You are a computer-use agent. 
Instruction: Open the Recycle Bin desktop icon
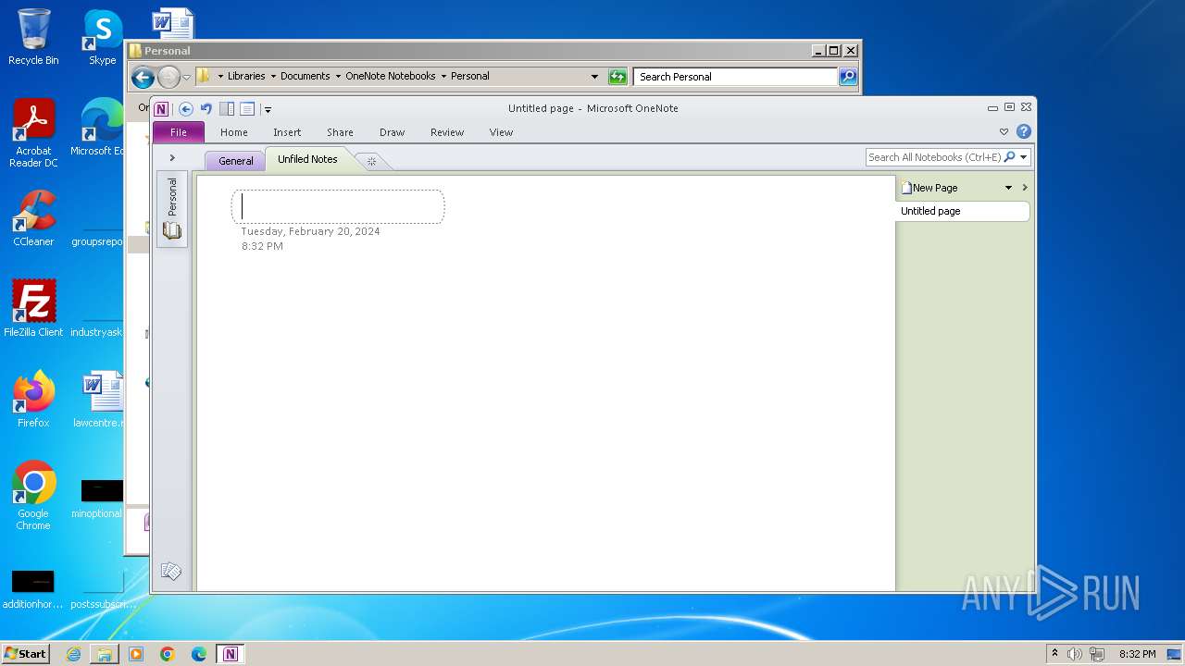(x=33, y=37)
